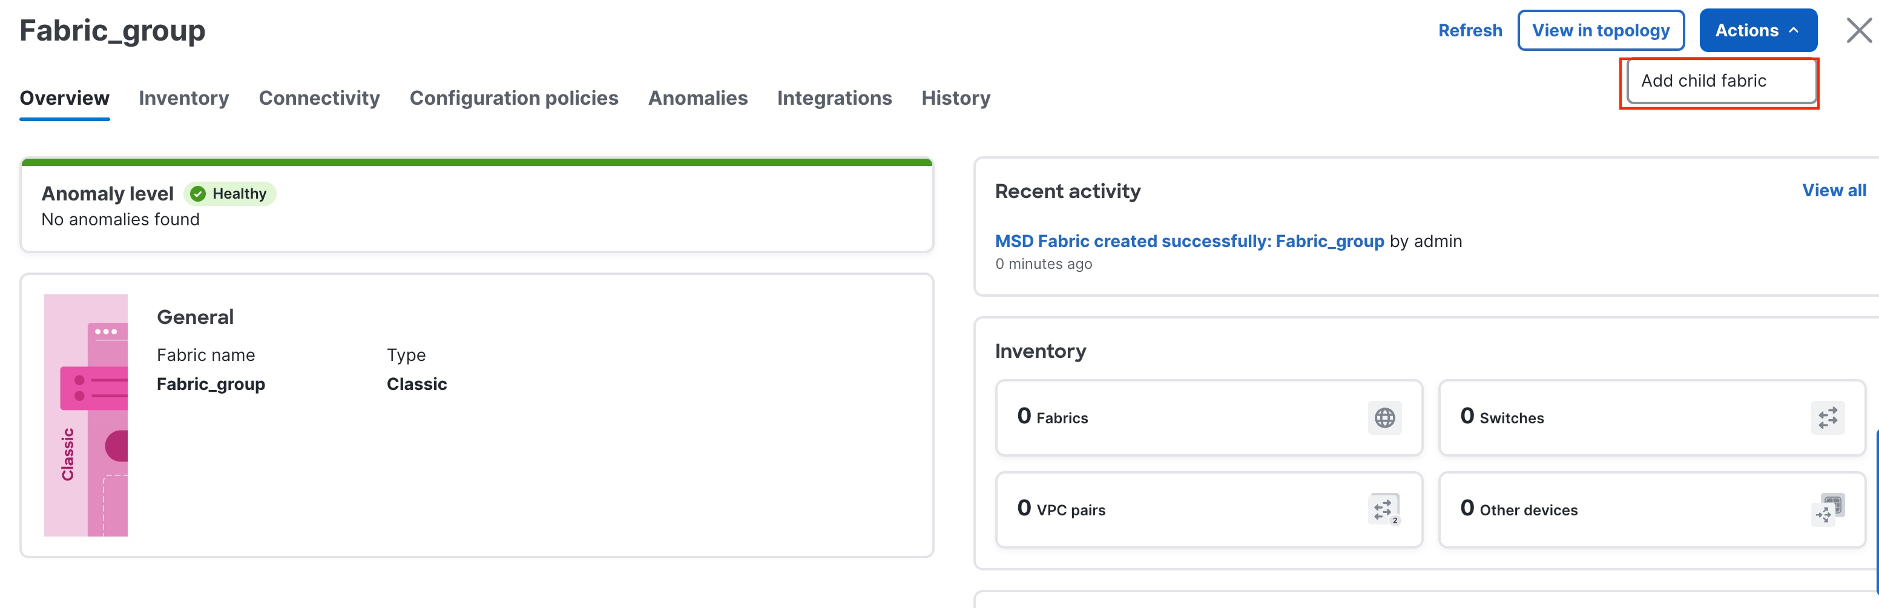Image resolution: width=1879 pixels, height=608 pixels.
Task: Switch to the Inventory tab
Action: pyautogui.click(x=184, y=97)
